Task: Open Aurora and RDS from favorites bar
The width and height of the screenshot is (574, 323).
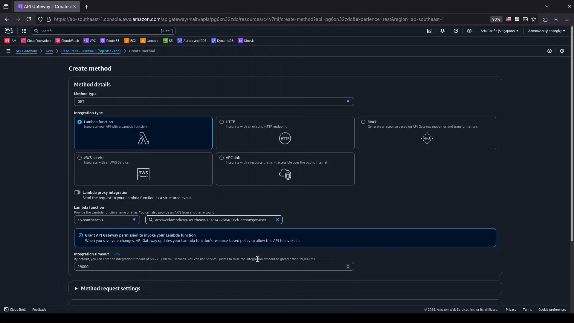Action: (x=192, y=41)
